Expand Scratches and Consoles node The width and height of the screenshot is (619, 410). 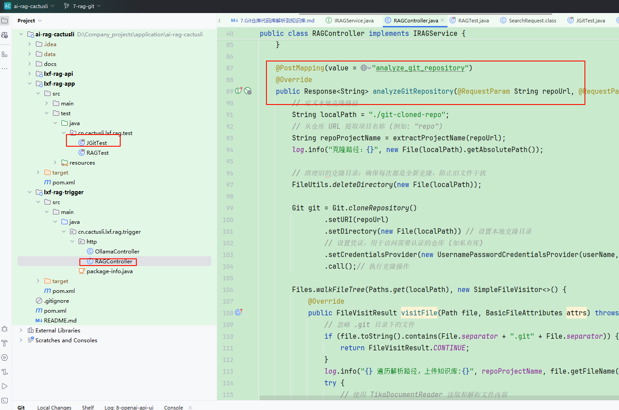coord(21,340)
